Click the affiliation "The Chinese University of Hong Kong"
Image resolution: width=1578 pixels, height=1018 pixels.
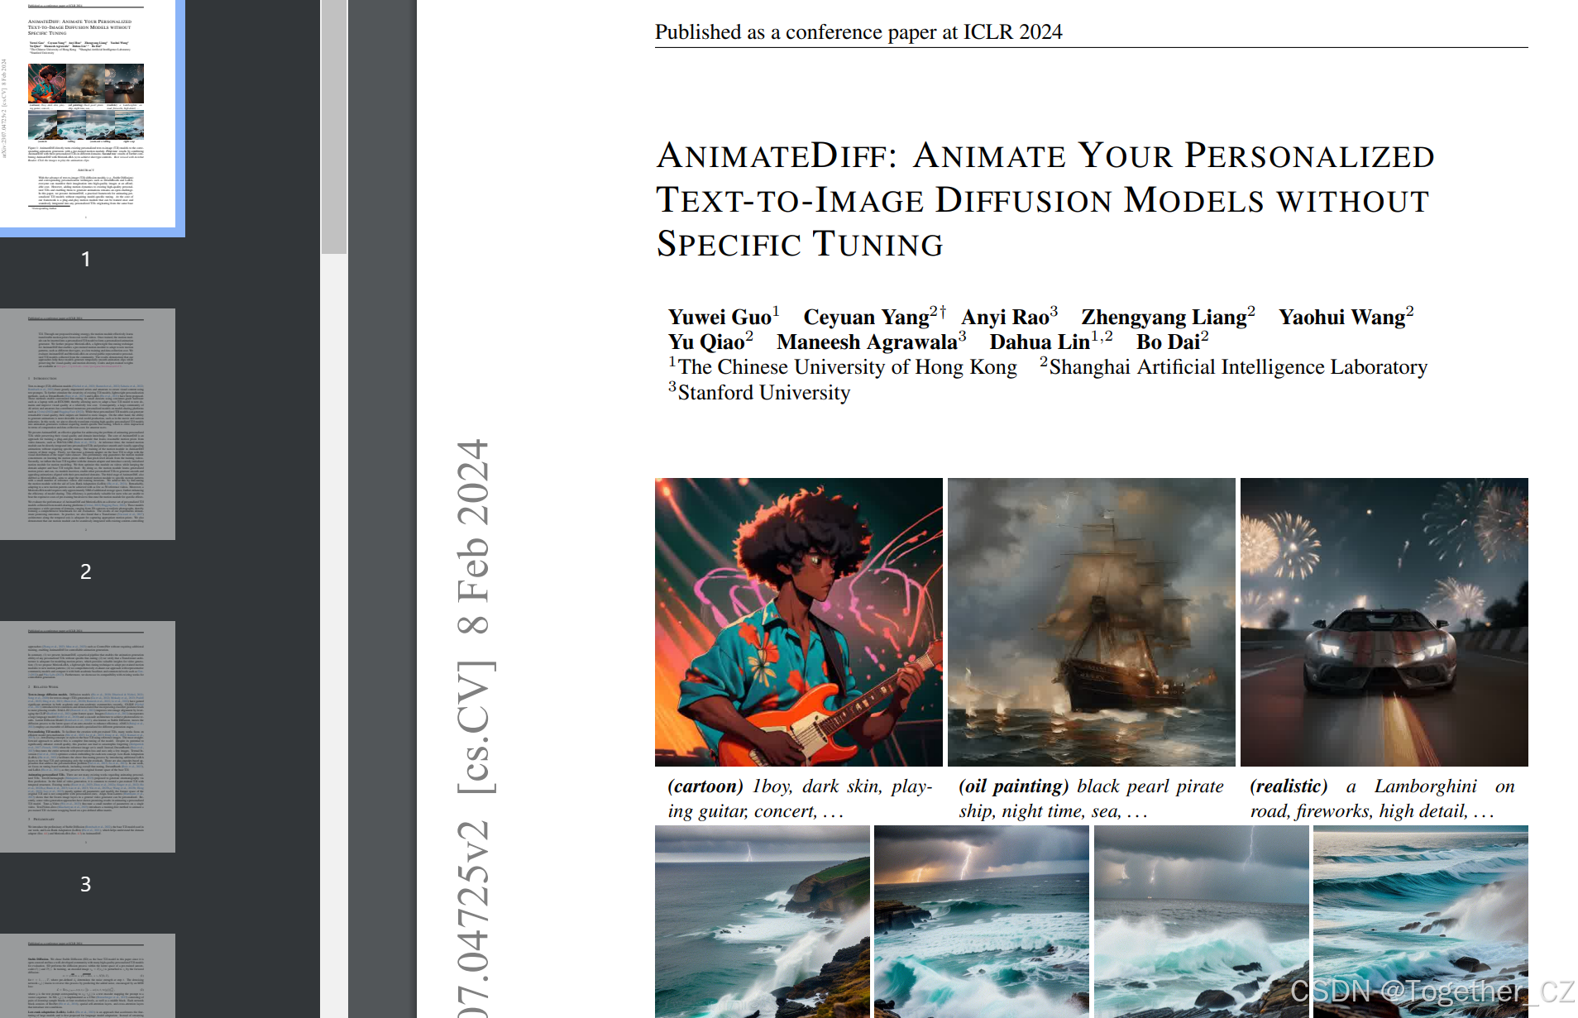847,367
